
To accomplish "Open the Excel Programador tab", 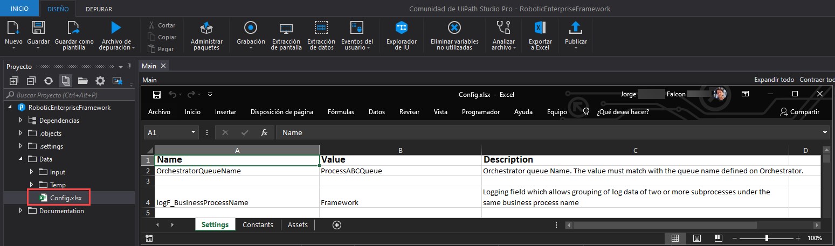I will pyautogui.click(x=481, y=112).
